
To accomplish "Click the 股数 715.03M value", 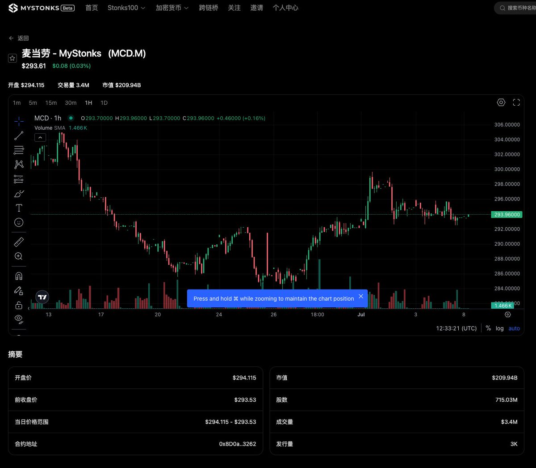I will (507, 400).
